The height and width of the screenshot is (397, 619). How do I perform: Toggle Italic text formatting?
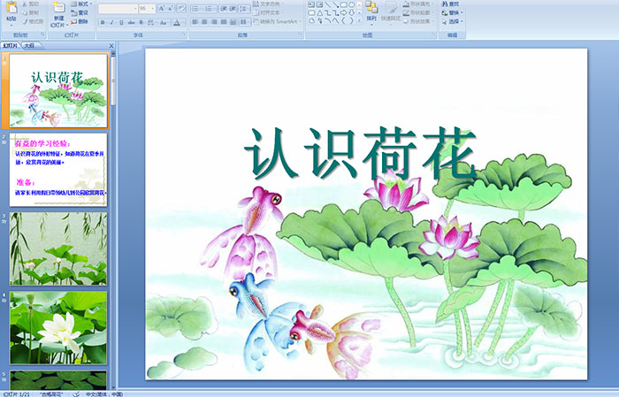110,22
